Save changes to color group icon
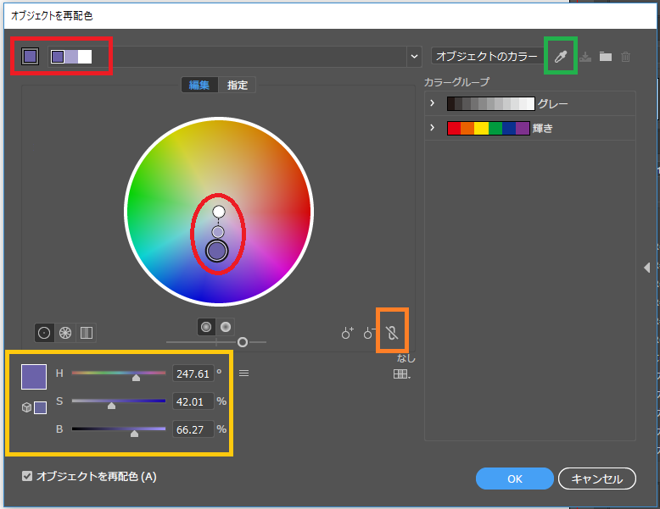Image resolution: width=660 pixels, height=509 pixels. (585, 57)
